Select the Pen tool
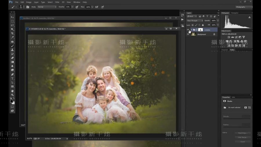This screenshot has height=147, width=261. coord(12,74)
